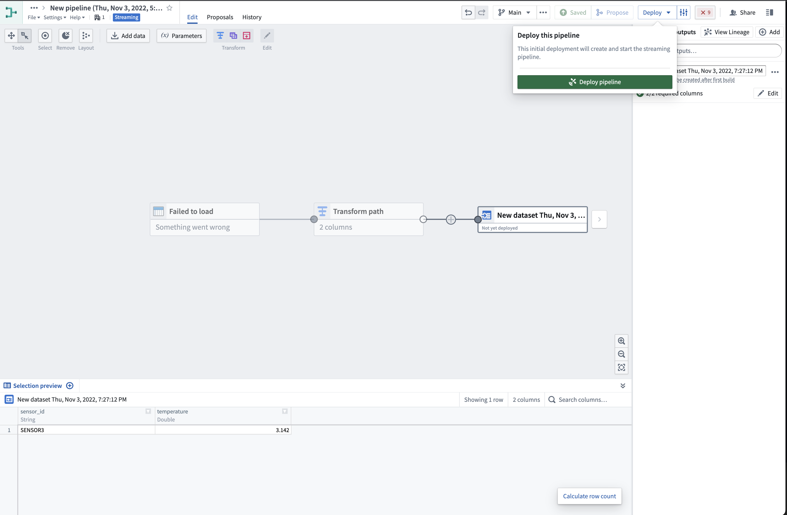Add a Transform node to the pipeline
The width and height of the screenshot is (787, 515).
[220, 35]
